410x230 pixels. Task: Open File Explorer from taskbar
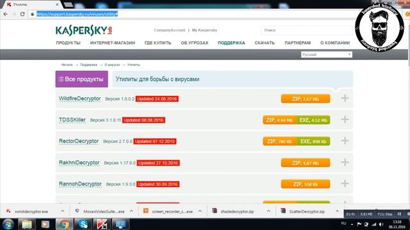[26, 224]
